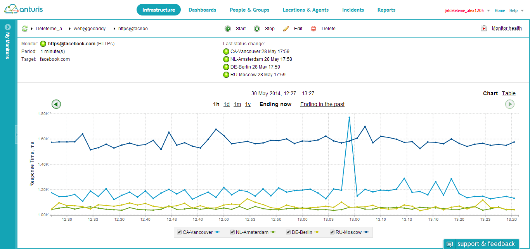530x249 pixels.
Task: Switch to the Incidents tab
Action: (353, 10)
